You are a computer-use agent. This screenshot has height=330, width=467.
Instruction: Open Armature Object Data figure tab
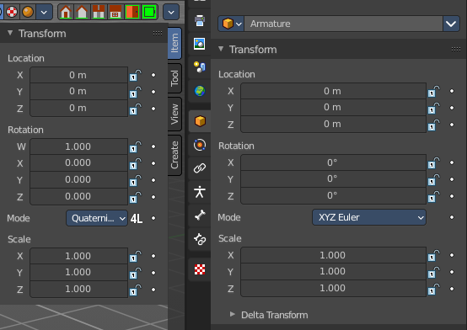tap(200, 192)
